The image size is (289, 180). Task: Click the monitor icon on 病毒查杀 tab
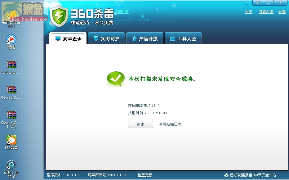coord(58,38)
